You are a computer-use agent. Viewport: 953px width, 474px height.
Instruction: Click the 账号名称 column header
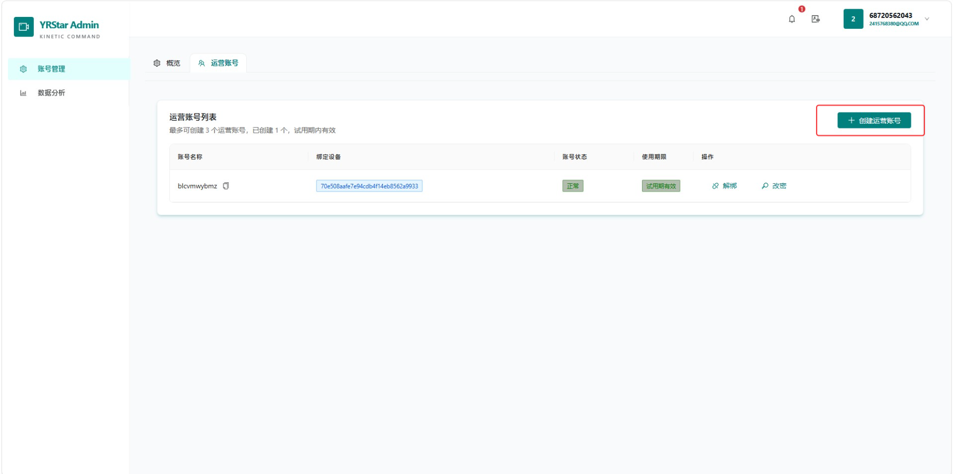click(190, 157)
